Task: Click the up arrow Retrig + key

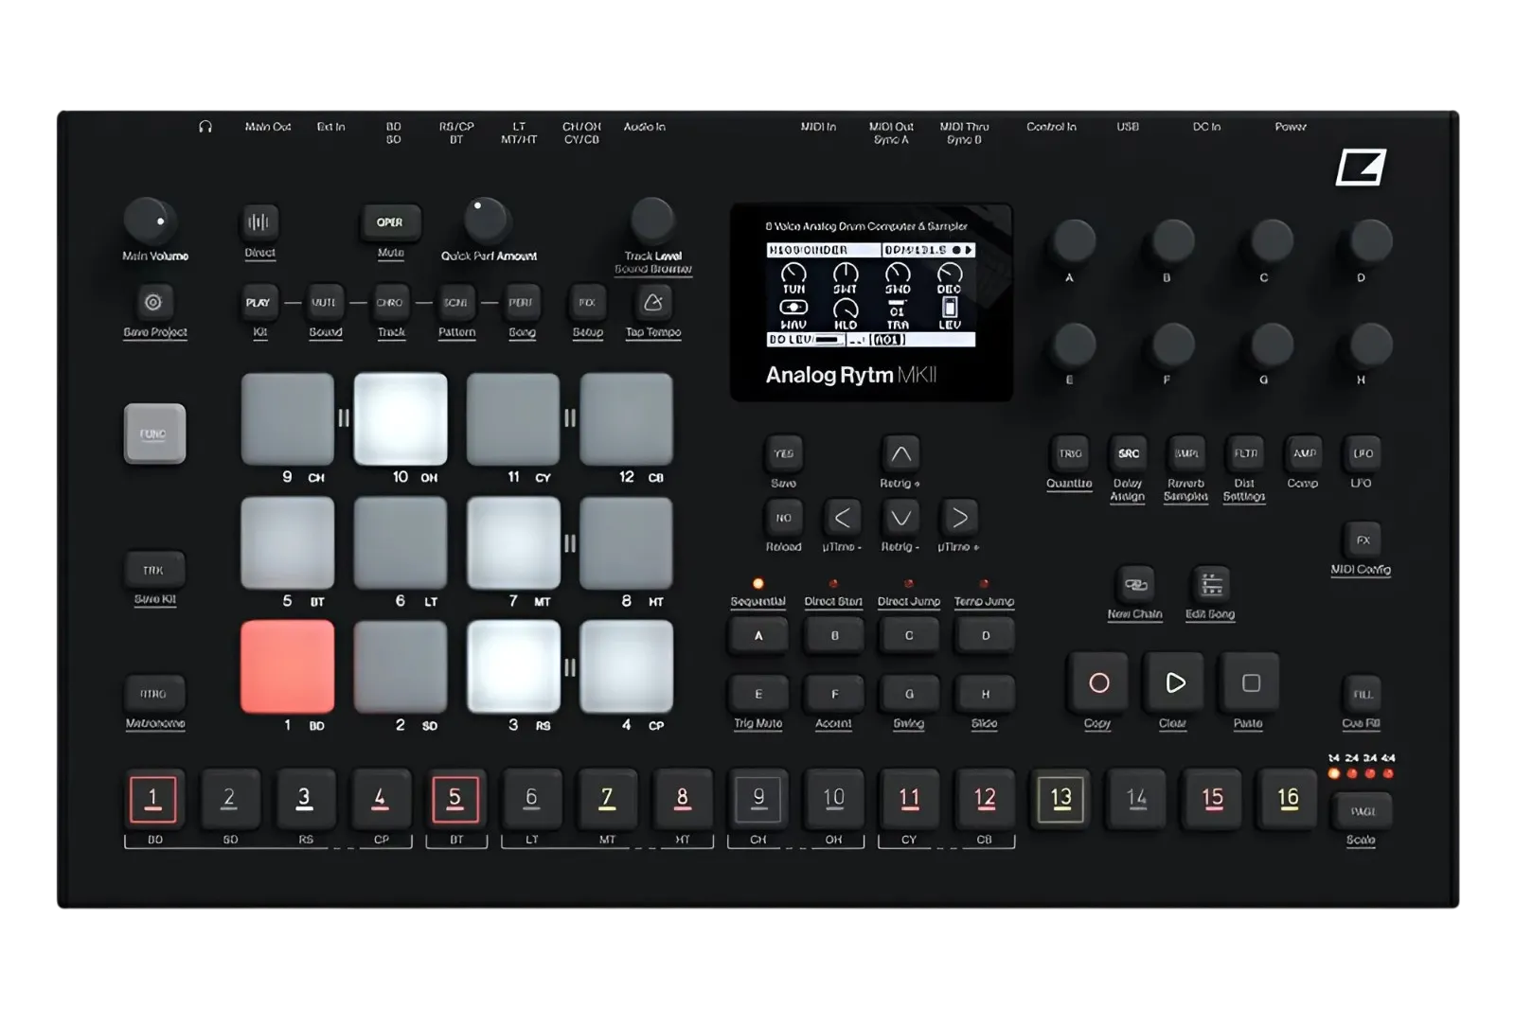Action: pos(900,454)
